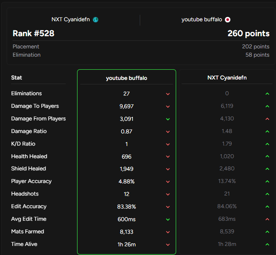
Task: Click youtube buffalo's 9,697 damage value
Action: pos(127,106)
